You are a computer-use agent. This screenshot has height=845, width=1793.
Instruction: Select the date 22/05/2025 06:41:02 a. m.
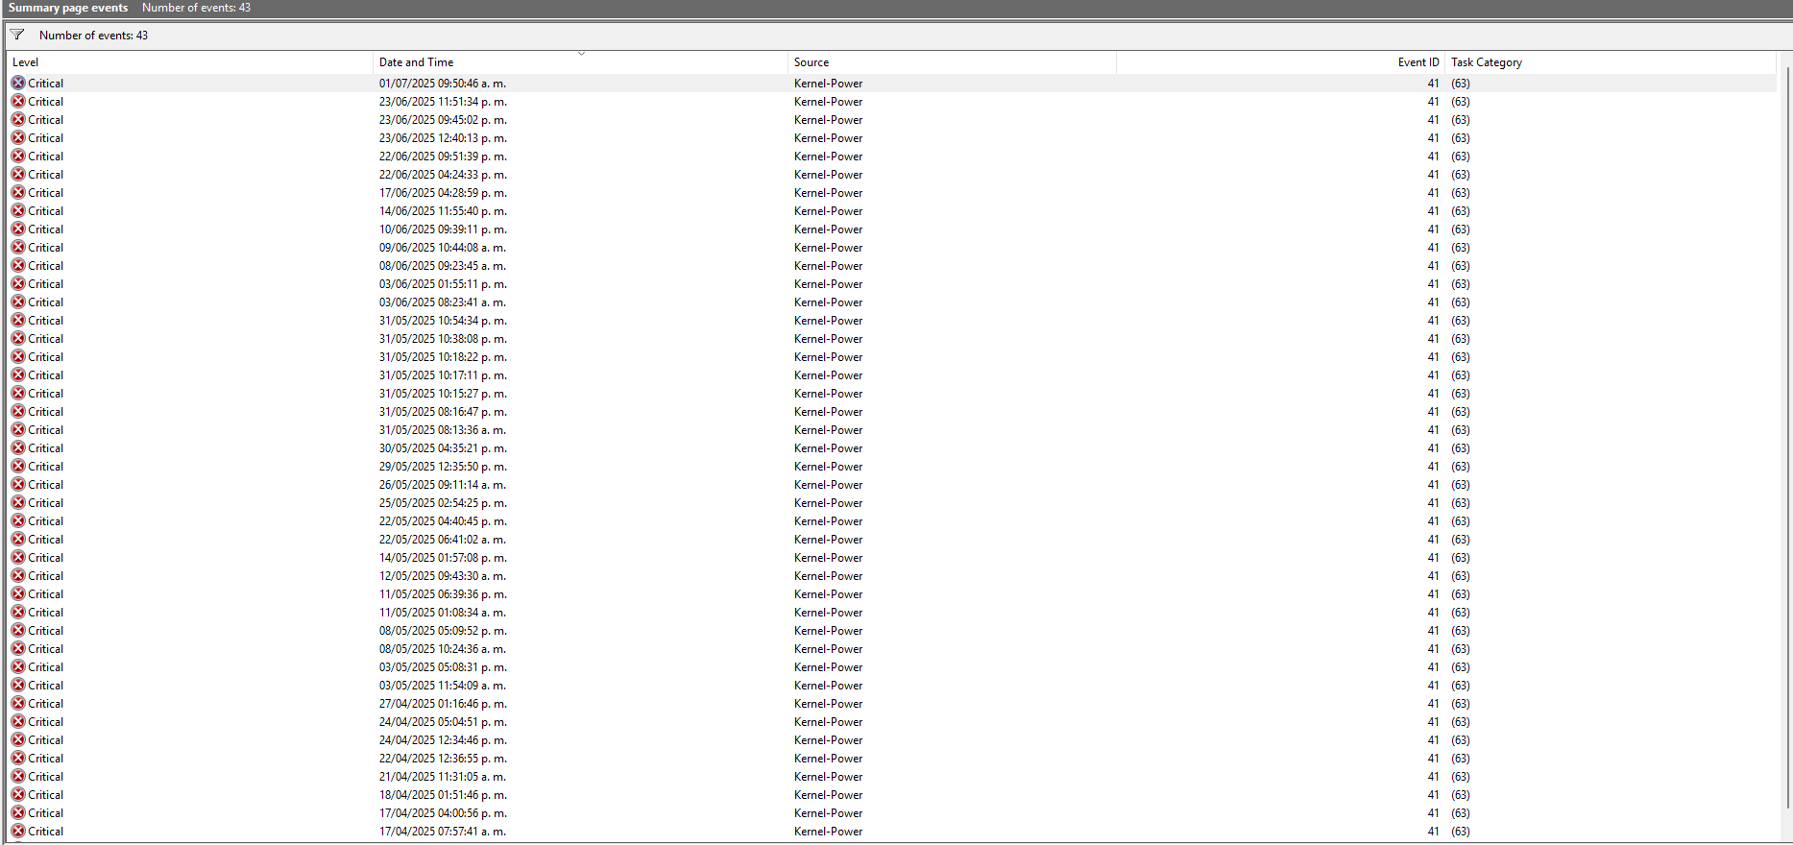(443, 540)
